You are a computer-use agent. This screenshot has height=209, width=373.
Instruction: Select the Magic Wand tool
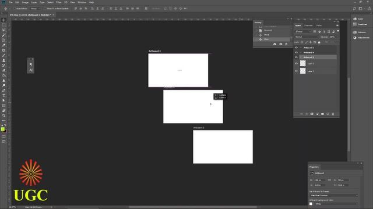click(x=3, y=35)
